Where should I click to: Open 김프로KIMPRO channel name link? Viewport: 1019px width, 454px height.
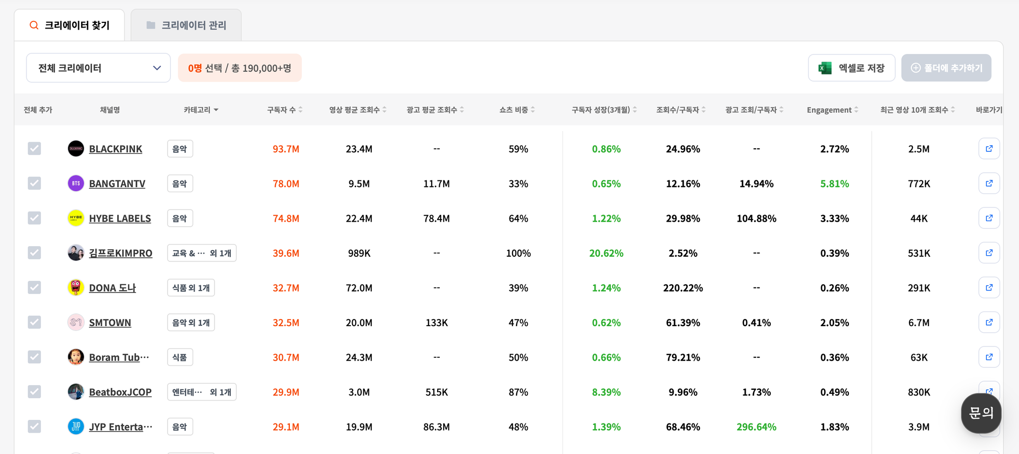click(x=121, y=253)
